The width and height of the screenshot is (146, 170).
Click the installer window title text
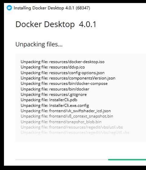click(x=52, y=8)
